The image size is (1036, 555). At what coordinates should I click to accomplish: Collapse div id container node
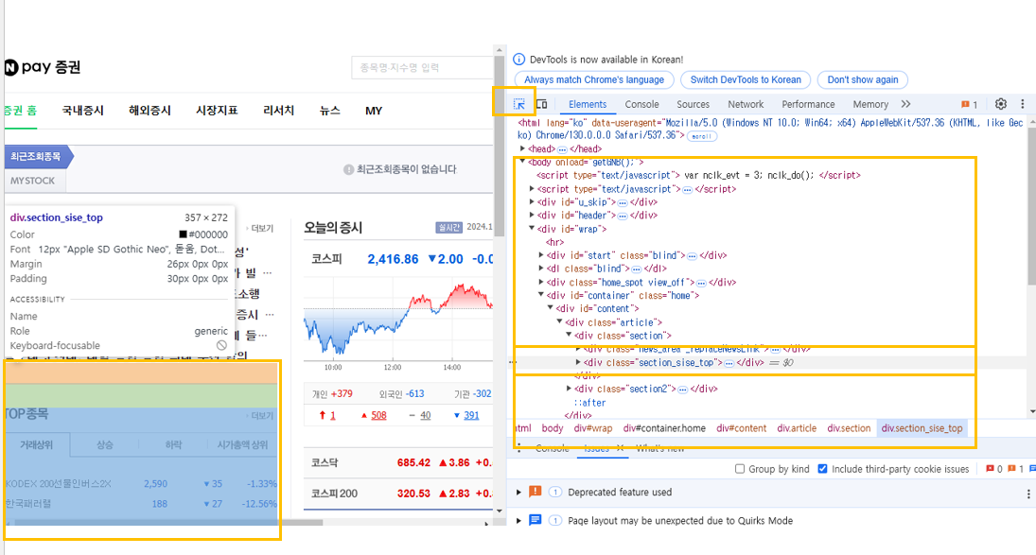click(x=541, y=295)
